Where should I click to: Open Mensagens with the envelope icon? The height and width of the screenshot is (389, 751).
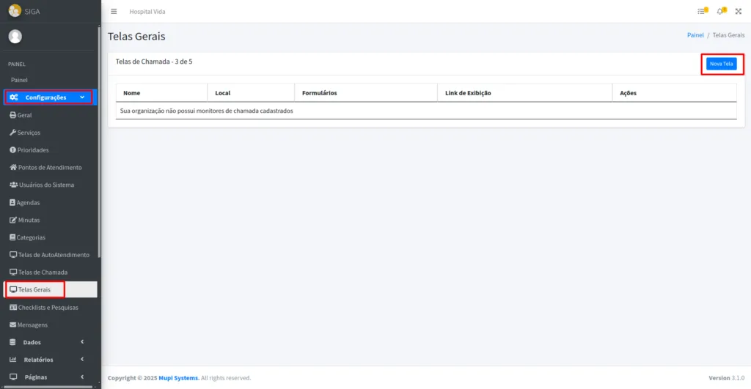(x=28, y=325)
